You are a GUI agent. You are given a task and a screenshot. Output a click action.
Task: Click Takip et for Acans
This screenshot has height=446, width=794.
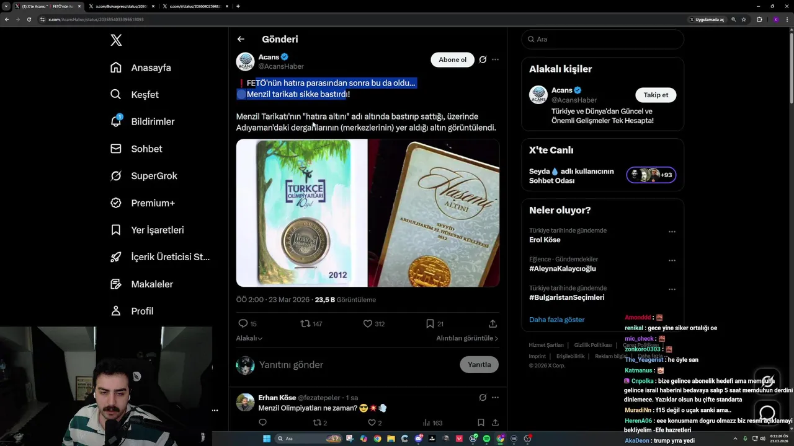(x=656, y=95)
